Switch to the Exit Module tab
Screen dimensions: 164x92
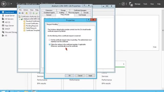(x=82, y=15)
